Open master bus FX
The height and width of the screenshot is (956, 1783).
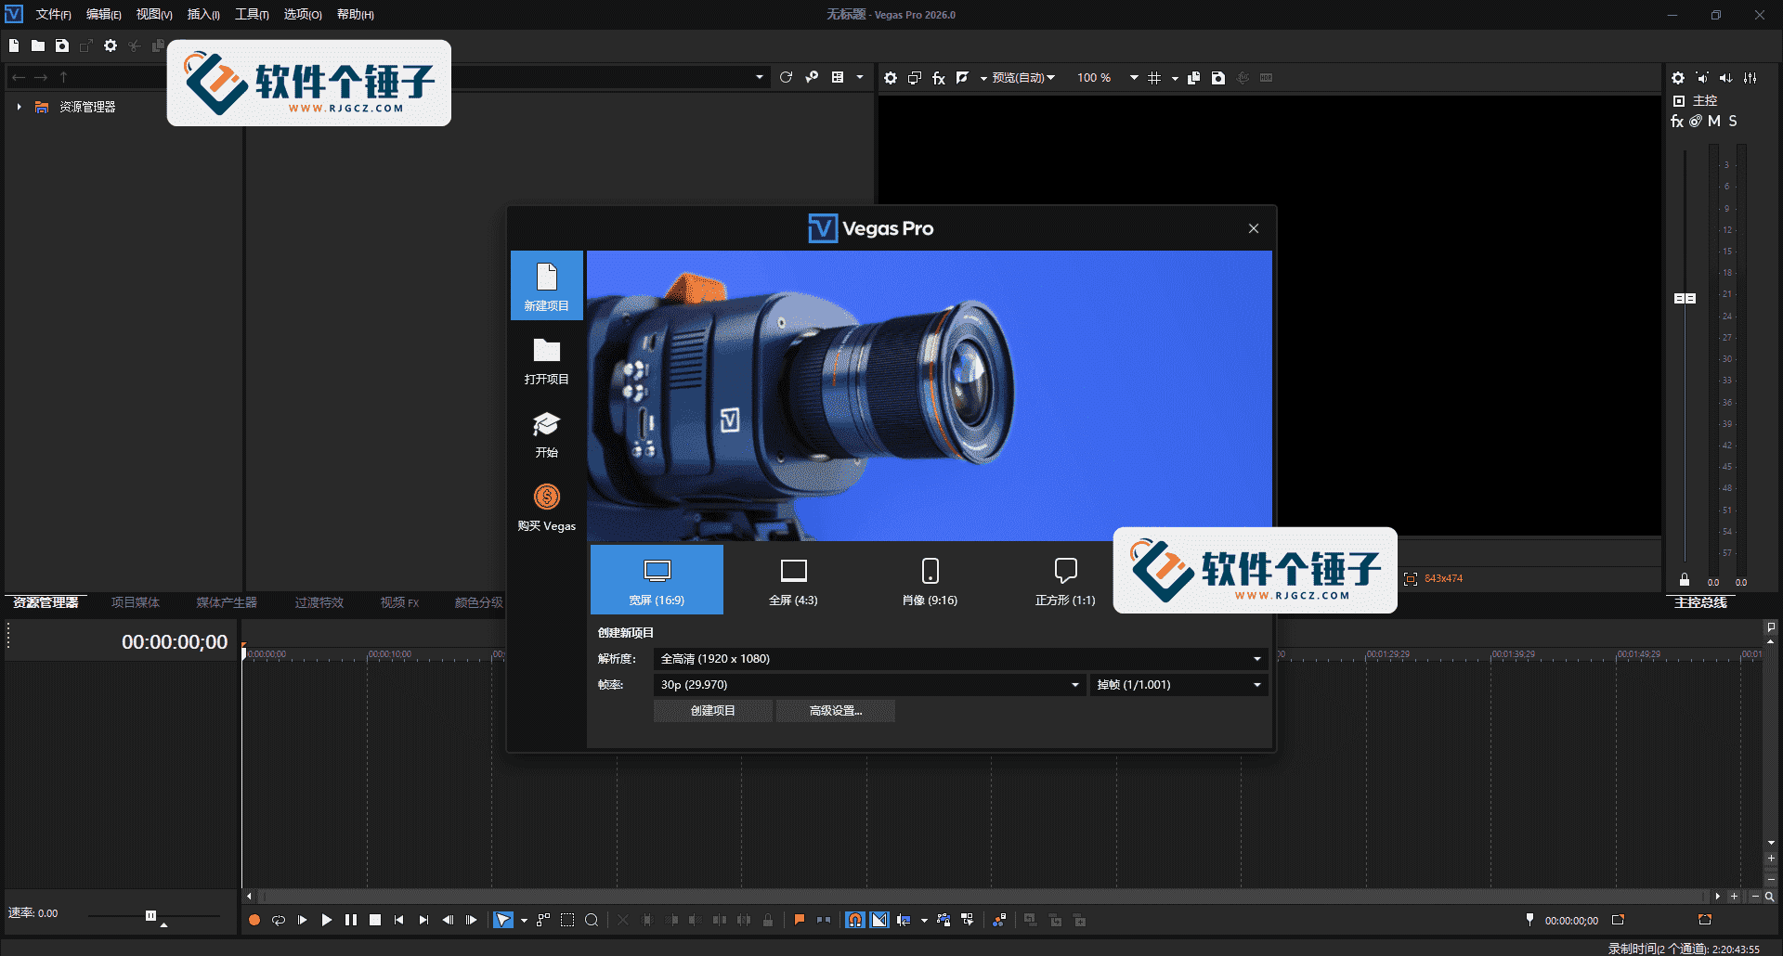click(x=1677, y=122)
